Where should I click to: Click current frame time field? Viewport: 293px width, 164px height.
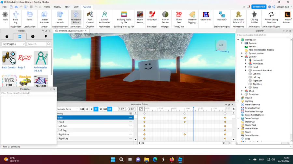pyautogui.click(x=121, y=109)
